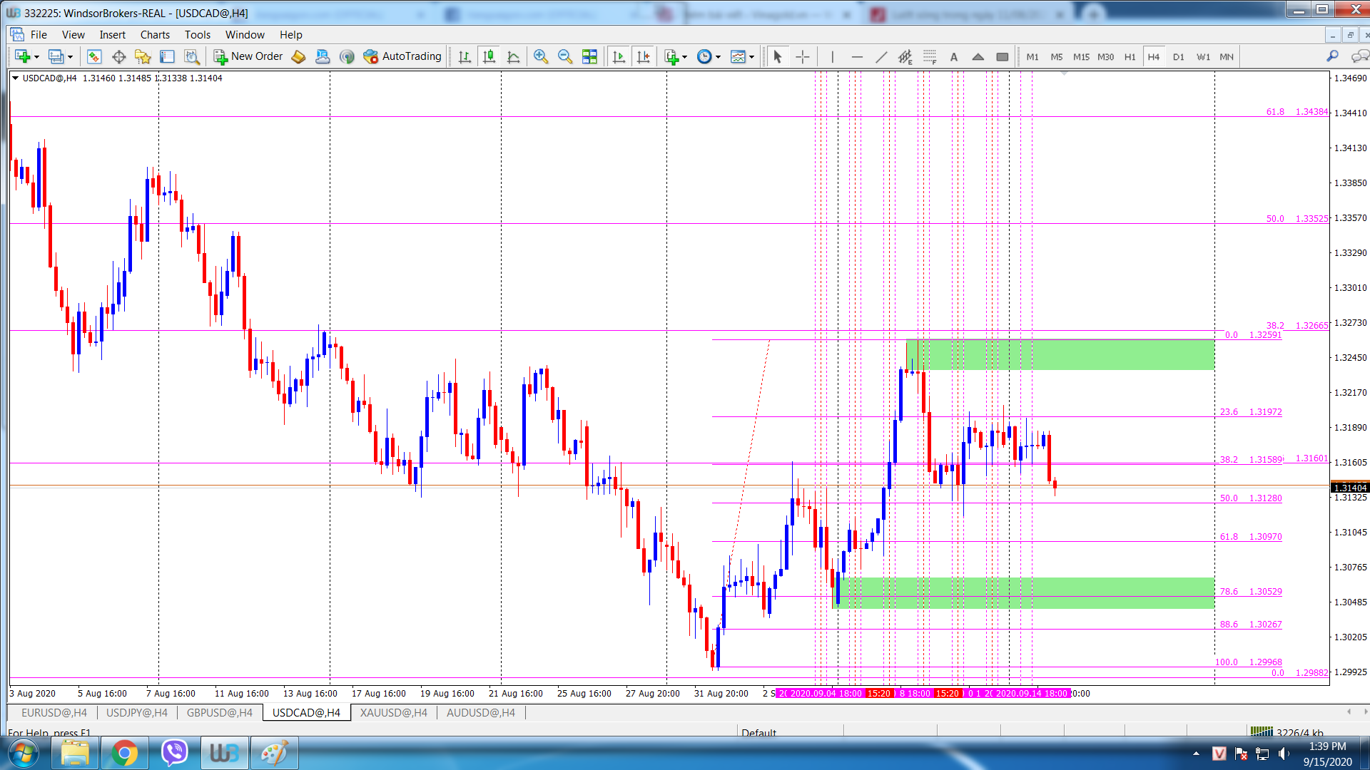The height and width of the screenshot is (770, 1370).
Task: Select the Fibonacci retracement tool
Action: 930,56
